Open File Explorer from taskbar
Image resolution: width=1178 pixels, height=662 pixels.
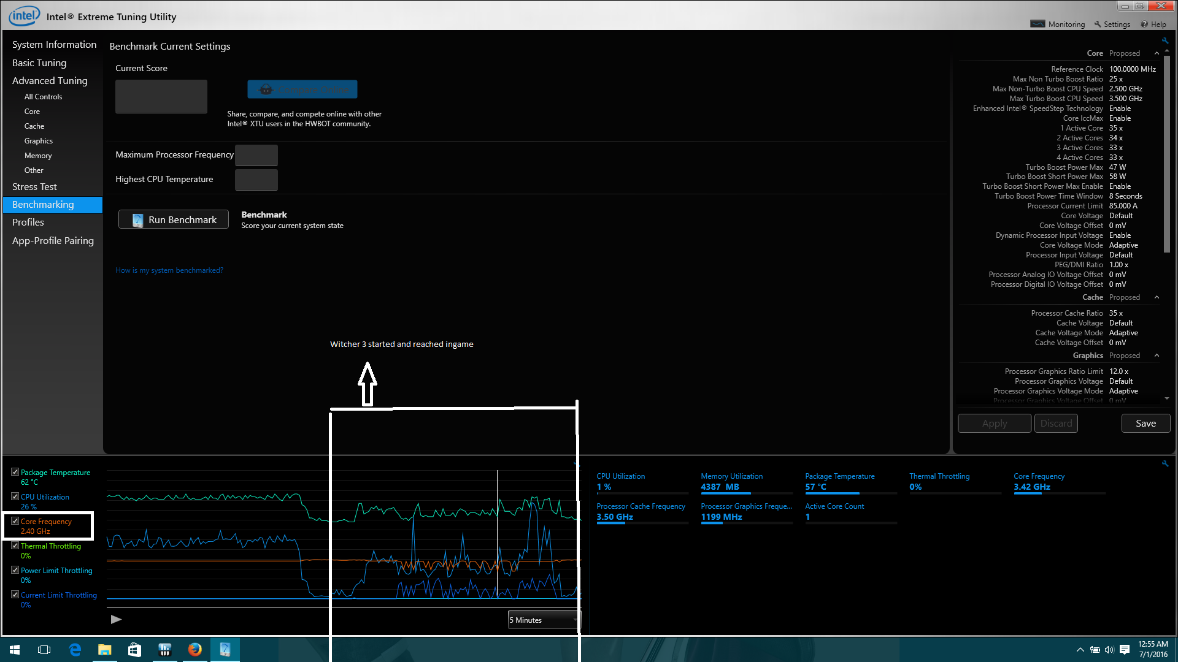tap(105, 650)
